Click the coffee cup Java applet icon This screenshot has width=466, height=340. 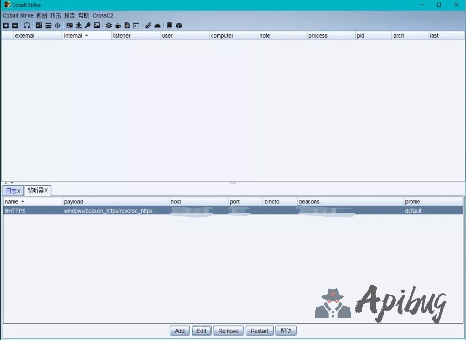click(118, 26)
